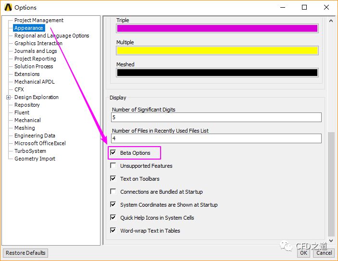Confirm with the OK button
The width and height of the screenshot is (338, 261).
click(x=303, y=253)
